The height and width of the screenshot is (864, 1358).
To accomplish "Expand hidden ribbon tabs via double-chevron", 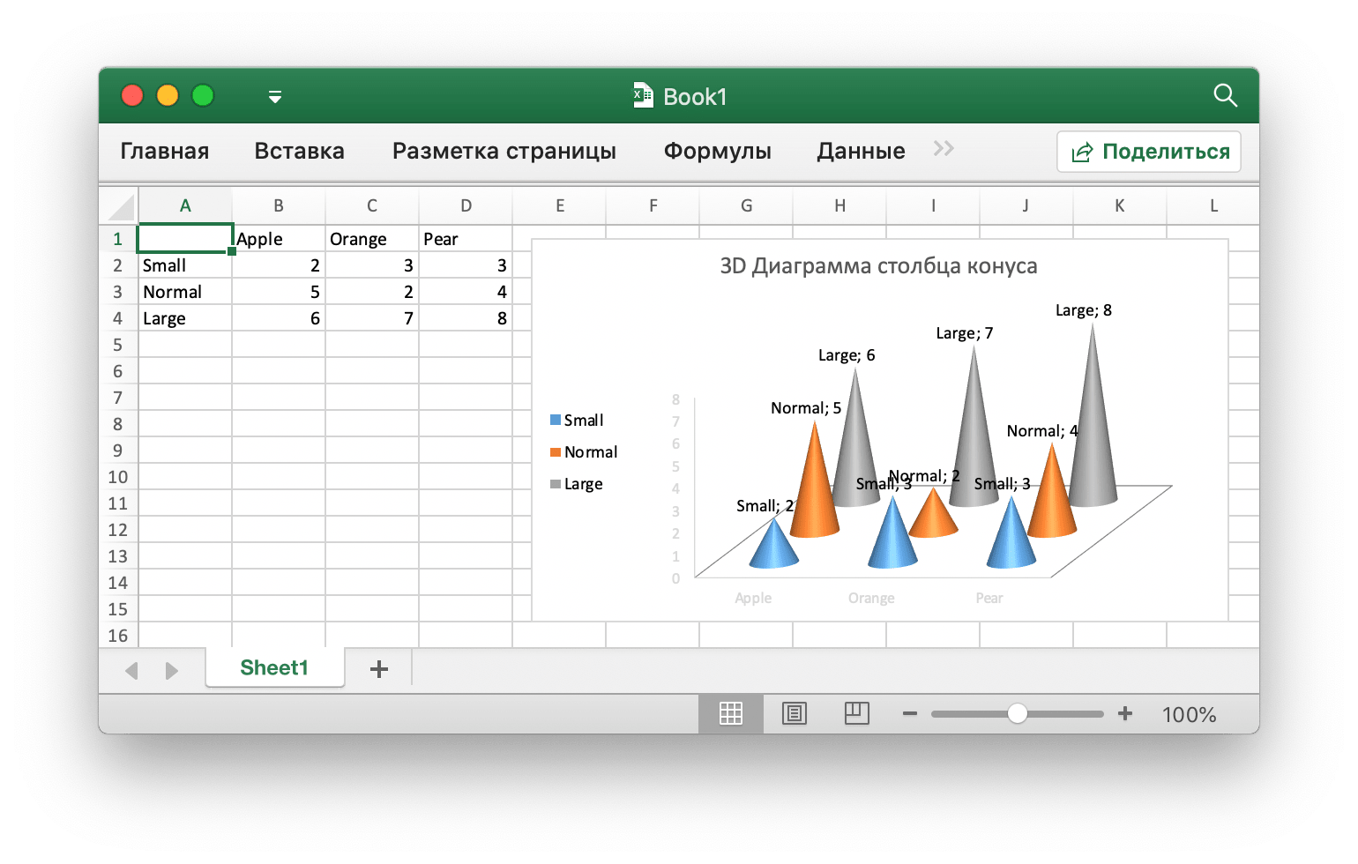I will click(943, 149).
